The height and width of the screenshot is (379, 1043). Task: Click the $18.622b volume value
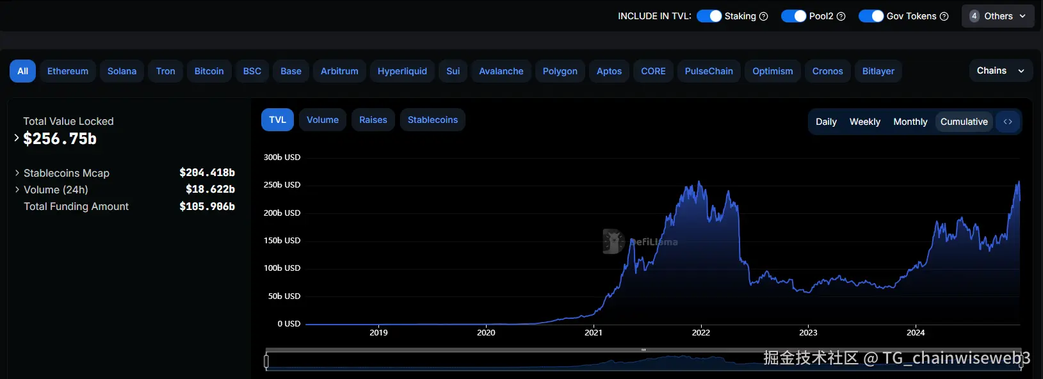pos(211,189)
